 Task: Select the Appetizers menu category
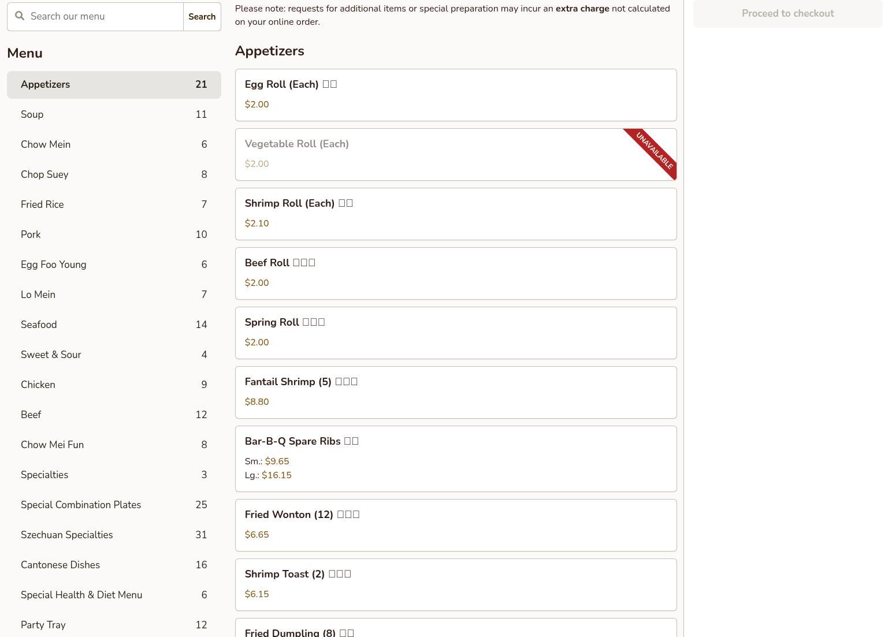[x=114, y=84]
